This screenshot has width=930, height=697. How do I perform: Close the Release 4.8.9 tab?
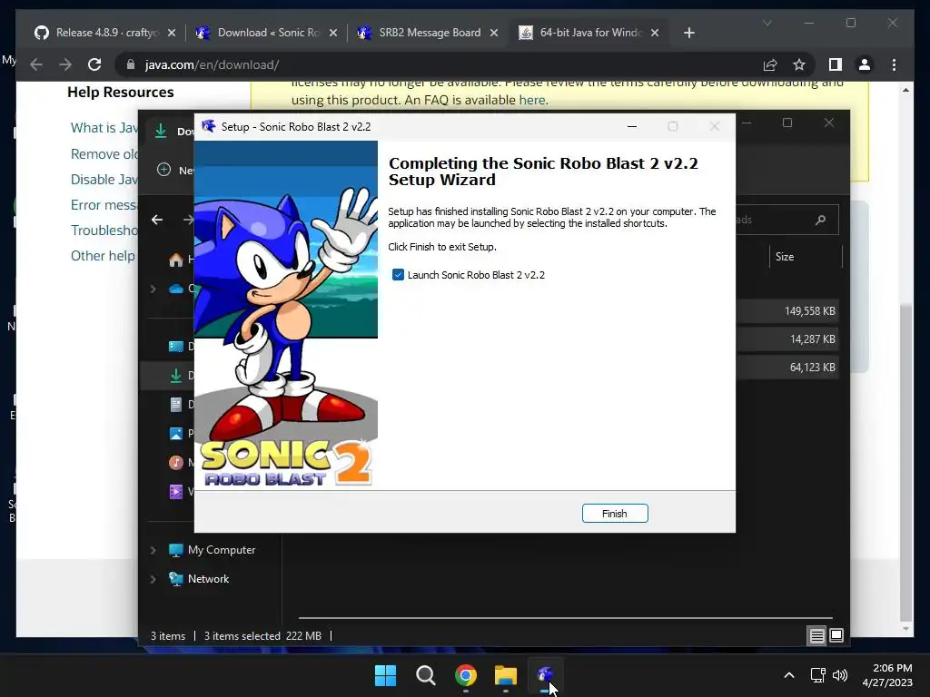[x=172, y=33]
